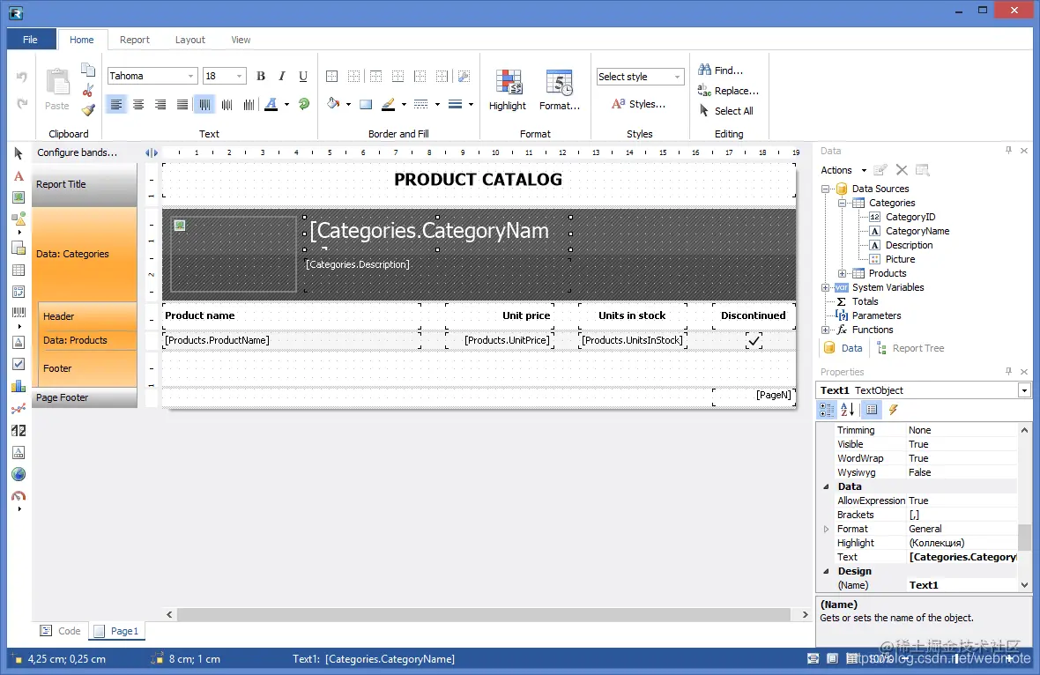Image resolution: width=1040 pixels, height=675 pixels.
Task: Toggle auto-hide pin of Data panel
Action: [x=1008, y=151]
